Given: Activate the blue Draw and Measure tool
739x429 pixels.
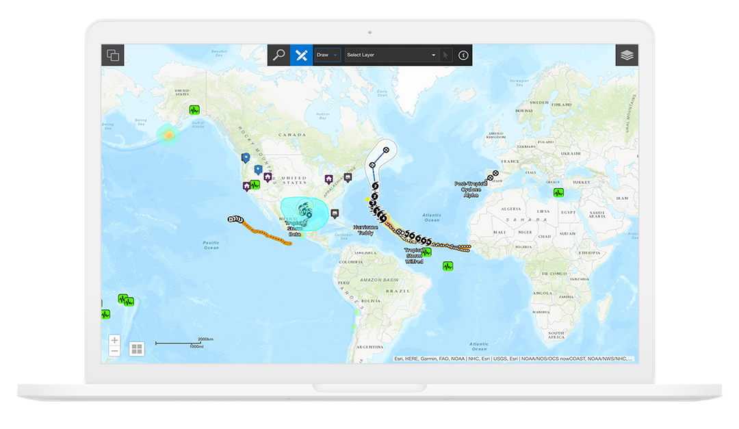Looking at the screenshot, I should click(300, 55).
